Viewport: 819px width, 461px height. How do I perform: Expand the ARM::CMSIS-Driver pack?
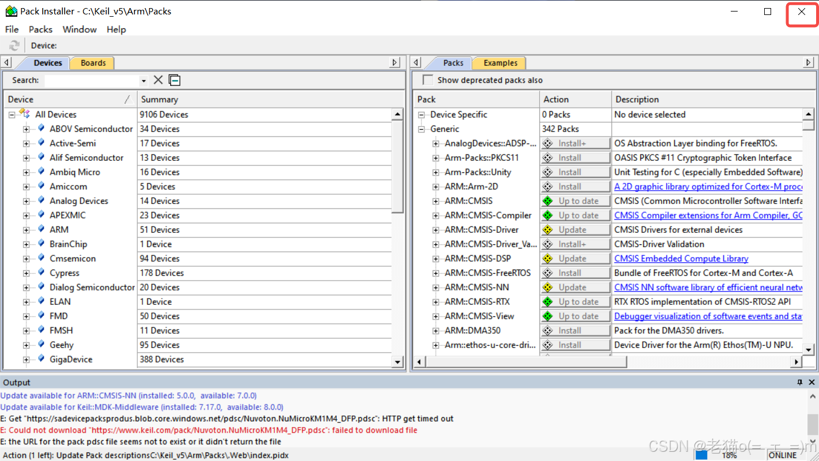435,230
